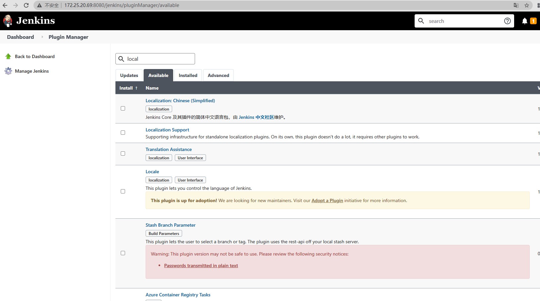The height and width of the screenshot is (301, 540).
Task: Click the magnifier icon in the plugin filter
Action: tap(121, 59)
